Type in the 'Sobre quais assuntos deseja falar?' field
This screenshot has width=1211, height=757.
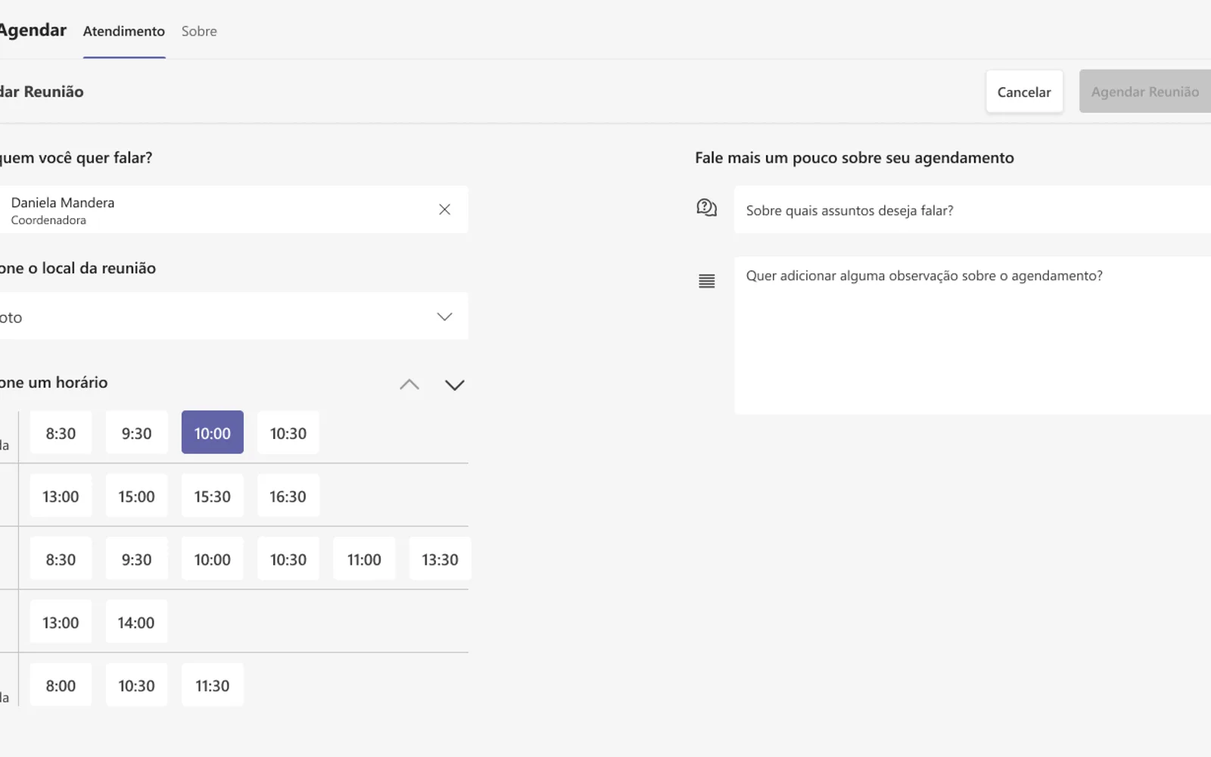click(x=973, y=210)
